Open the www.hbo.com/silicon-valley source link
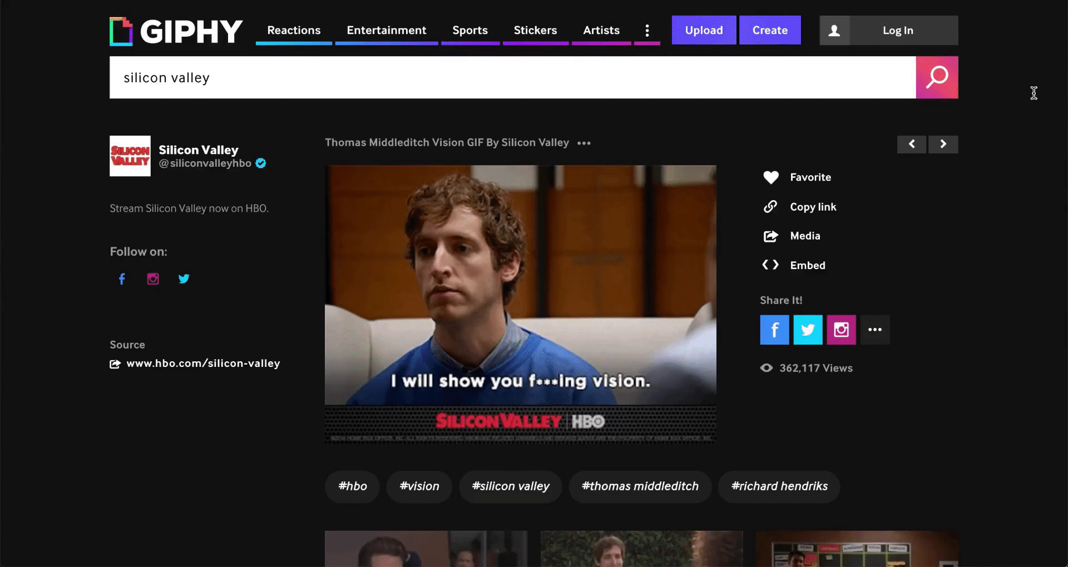This screenshot has height=567, width=1068. tap(203, 364)
